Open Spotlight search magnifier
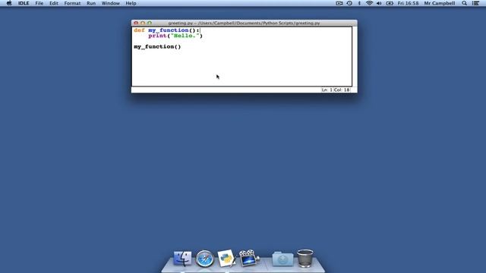The width and height of the screenshot is (486, 273). tap(464, 3)
